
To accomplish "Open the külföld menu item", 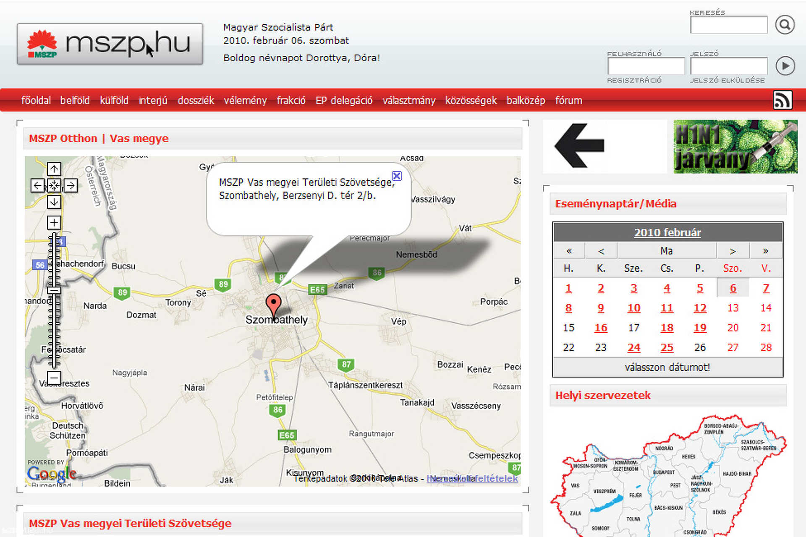I will click(114, 101).
